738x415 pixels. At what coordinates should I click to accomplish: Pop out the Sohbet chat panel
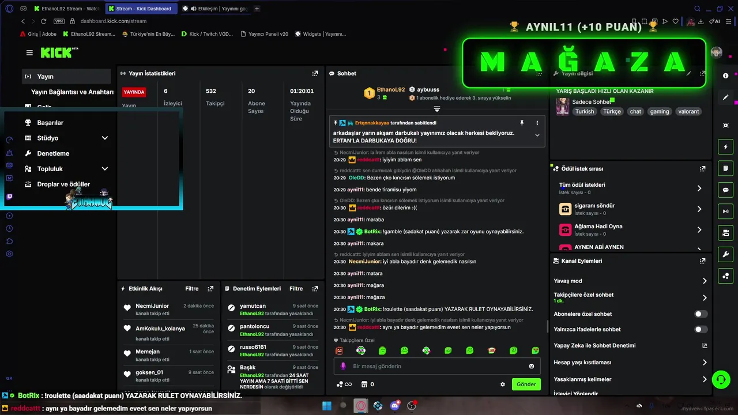pos(539,73)
